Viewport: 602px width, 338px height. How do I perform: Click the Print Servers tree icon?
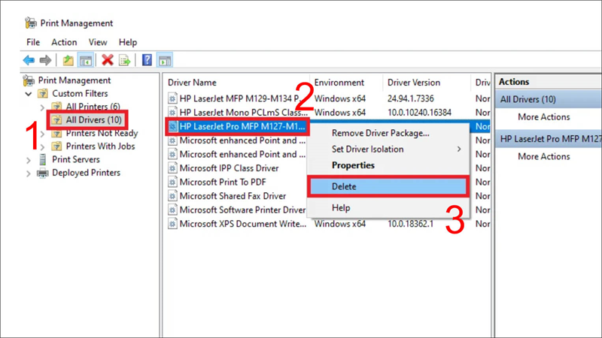(43, 159)
